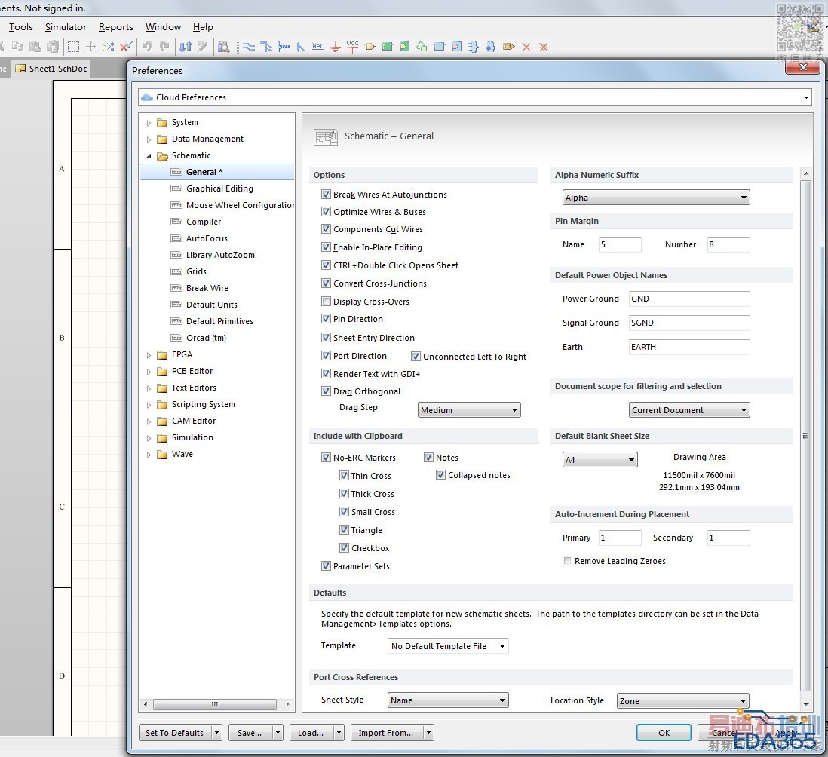Expand the PCB Editor tree node
Screen dimensions: 828x757
[x=149, y=372]
